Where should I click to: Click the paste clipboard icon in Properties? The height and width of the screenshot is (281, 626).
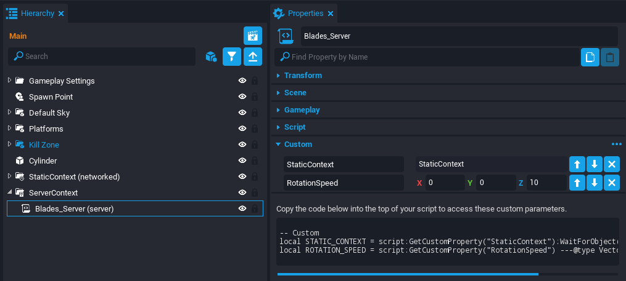point(610,57)
